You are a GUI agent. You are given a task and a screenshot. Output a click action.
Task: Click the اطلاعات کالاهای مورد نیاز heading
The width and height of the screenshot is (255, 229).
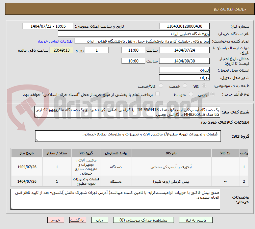coord(225,122)
